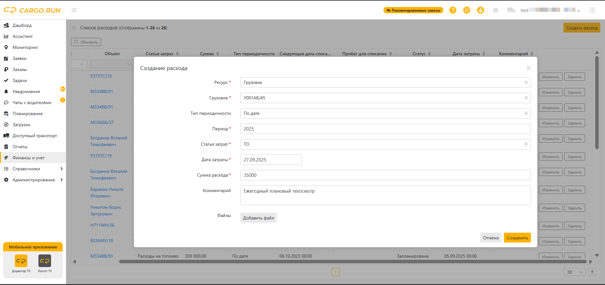Click the logout icon in header

coord(592,10)
